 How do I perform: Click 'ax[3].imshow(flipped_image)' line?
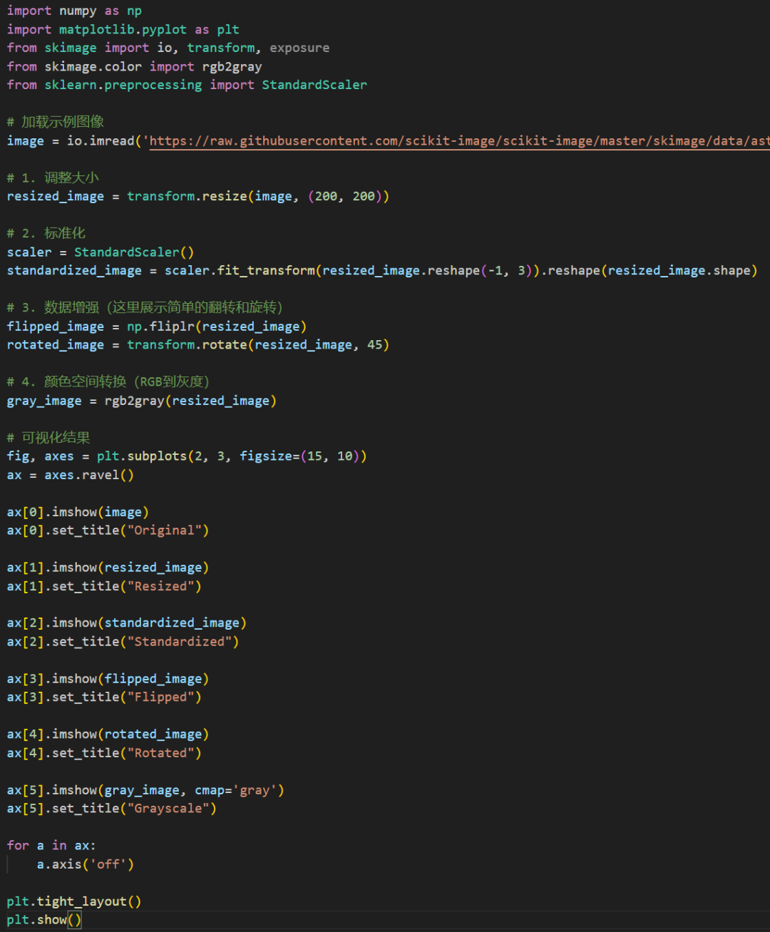tap(108, 679)
